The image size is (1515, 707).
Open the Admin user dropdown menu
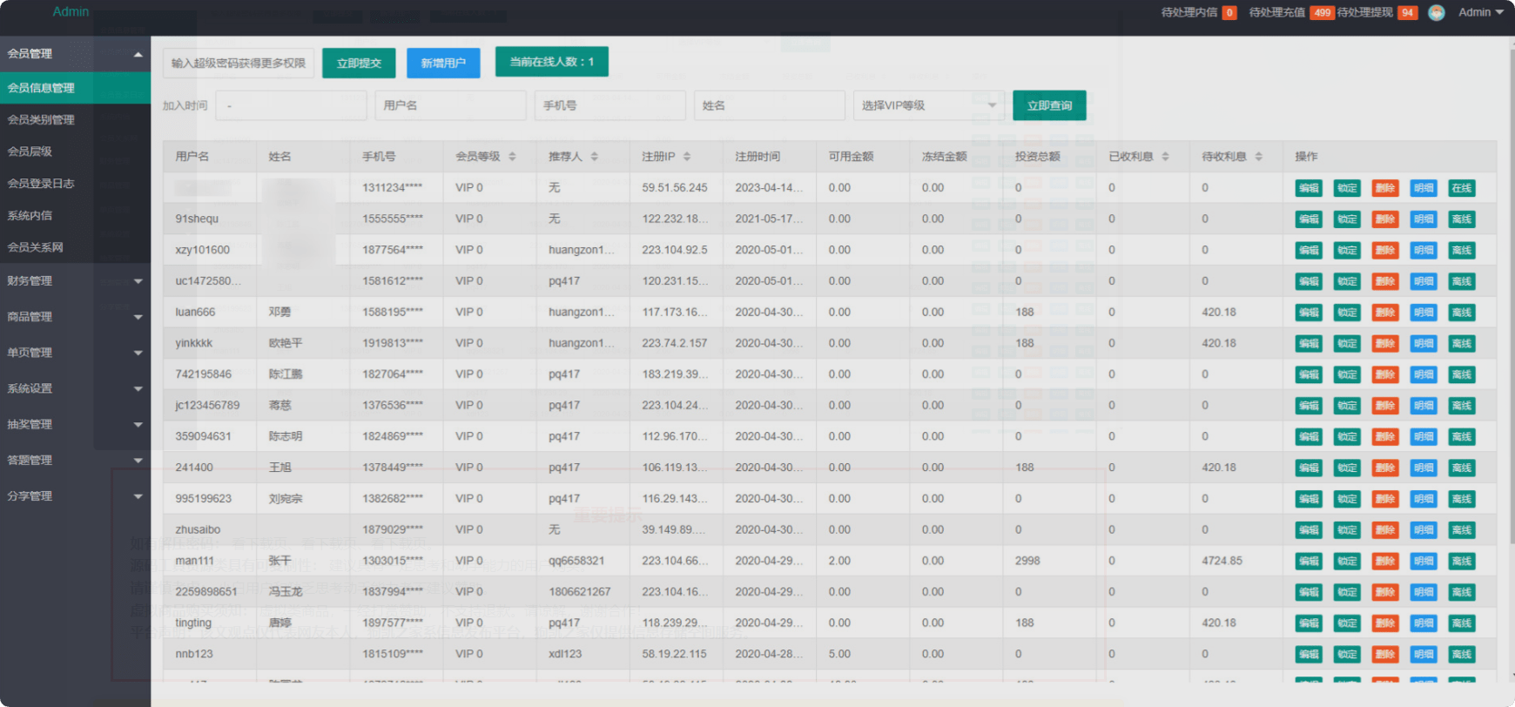pyautogui.click(x=1480, y=12)
